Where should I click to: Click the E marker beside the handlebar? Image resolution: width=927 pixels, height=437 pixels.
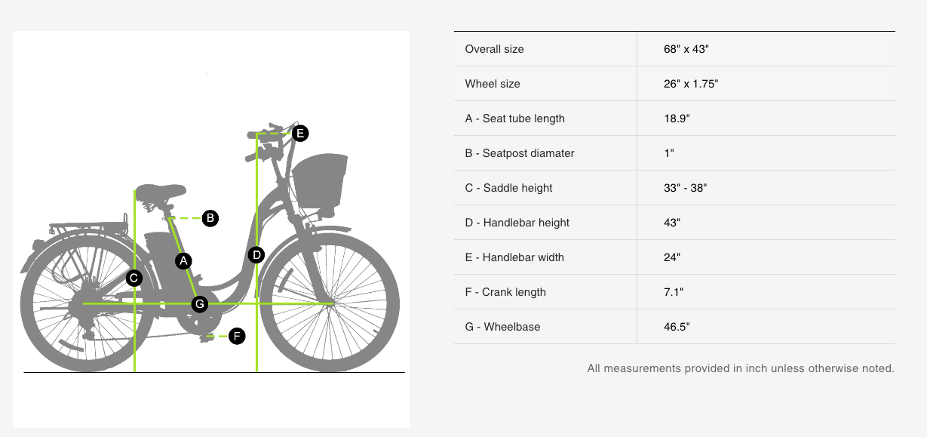coord(300,134)
